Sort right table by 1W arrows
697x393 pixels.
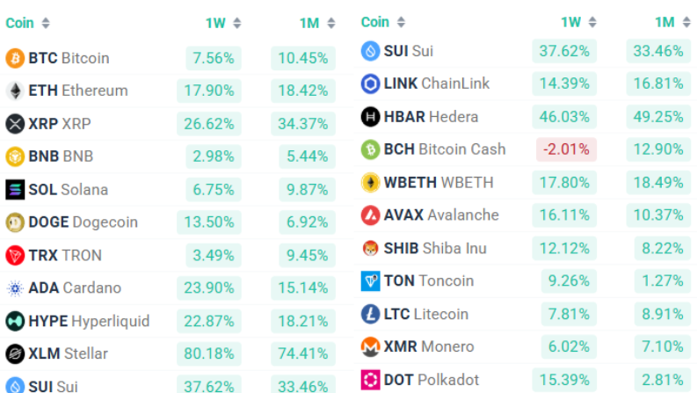pos(592,22)
